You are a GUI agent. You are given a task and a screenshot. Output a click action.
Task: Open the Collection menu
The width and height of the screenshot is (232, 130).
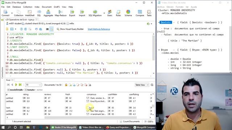(28, 7)
